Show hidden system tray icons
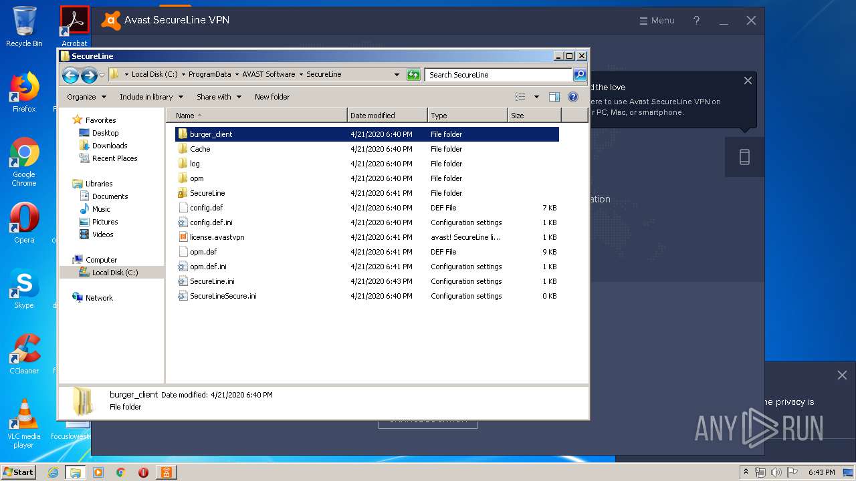This screenshot has width=856, height=481. [x=746, y=472]
